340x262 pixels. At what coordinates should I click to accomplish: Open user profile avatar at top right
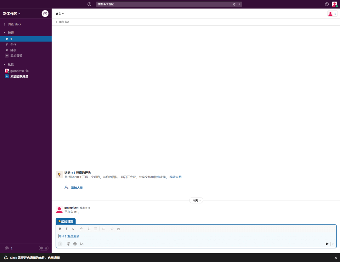[x=335, y=4]
